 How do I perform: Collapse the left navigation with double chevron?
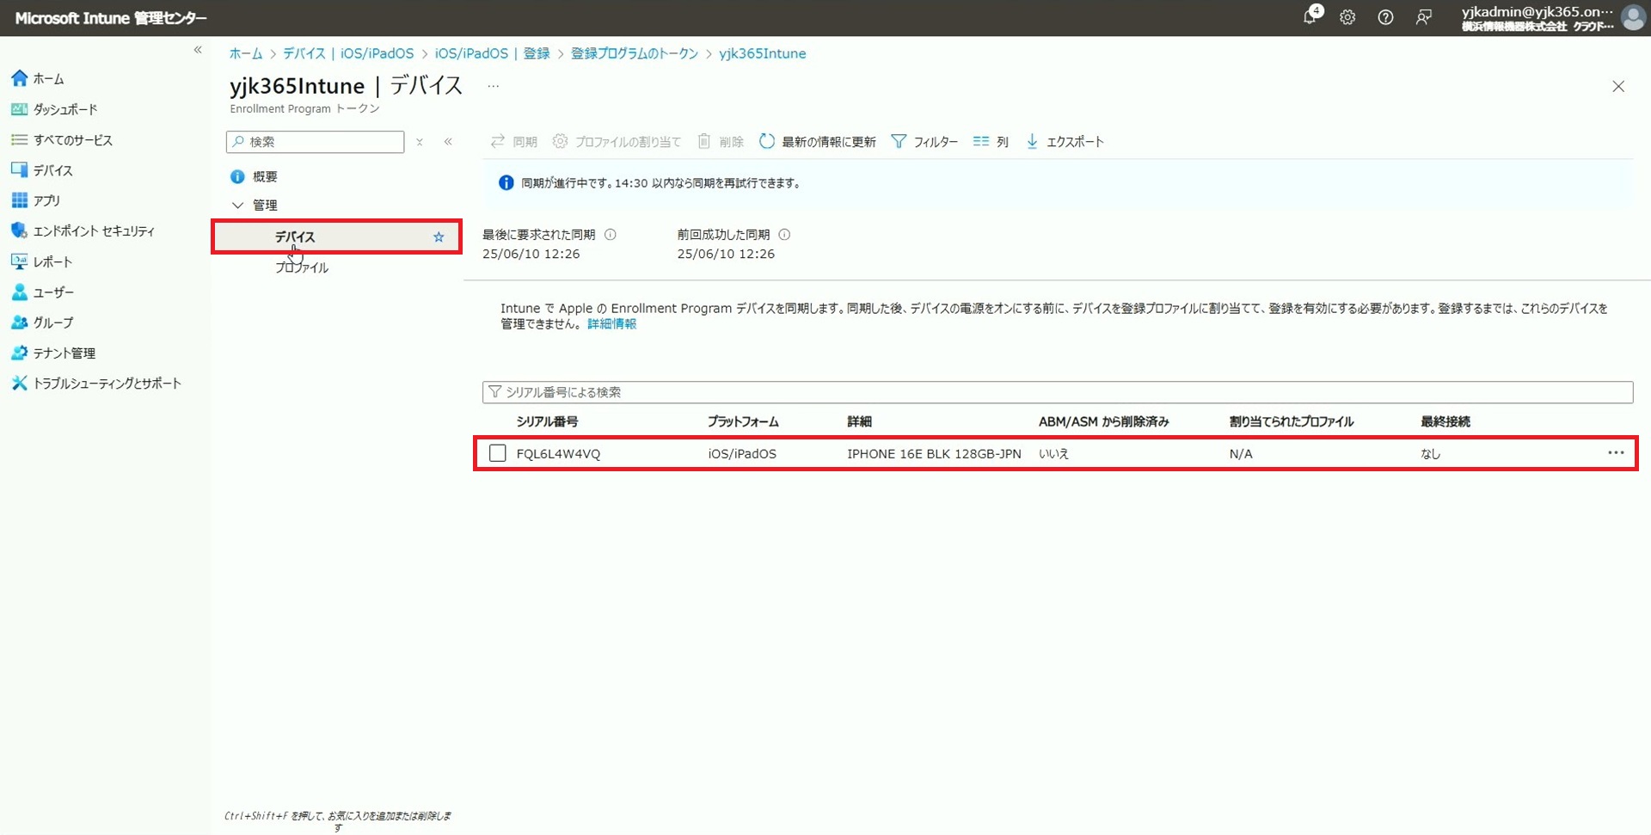(198, 50)
